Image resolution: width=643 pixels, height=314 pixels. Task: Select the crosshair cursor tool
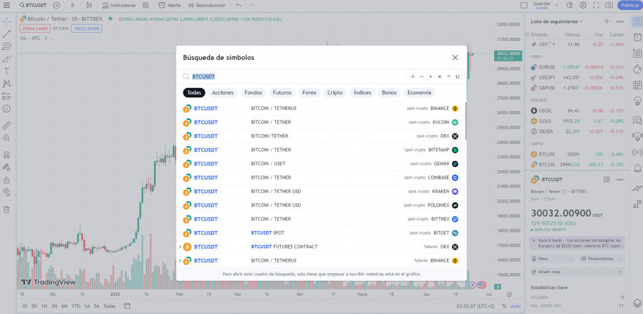click(6, 21)
